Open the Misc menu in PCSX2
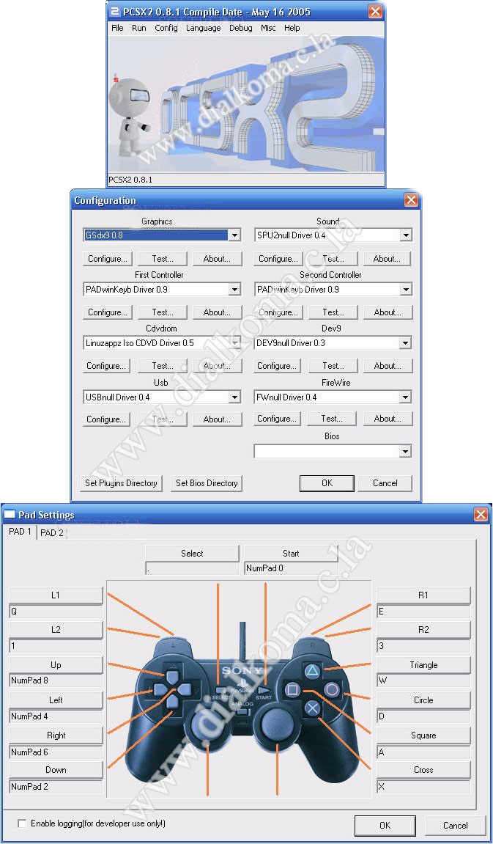493x844 pixels. (268, 28)
